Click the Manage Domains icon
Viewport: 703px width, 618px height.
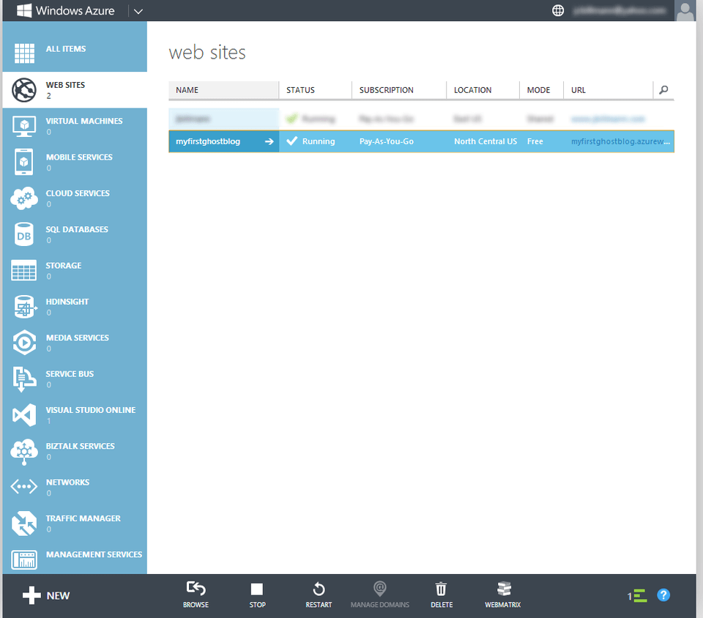click(380, 589)
